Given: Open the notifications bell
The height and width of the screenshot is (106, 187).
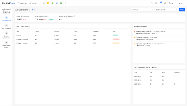Looking at the screenshot, I should pos(161,3).
